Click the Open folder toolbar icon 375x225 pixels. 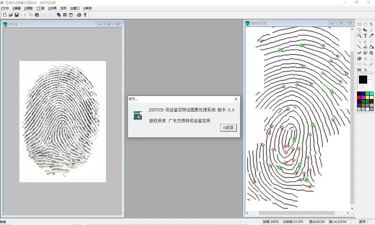coord(10,15)
